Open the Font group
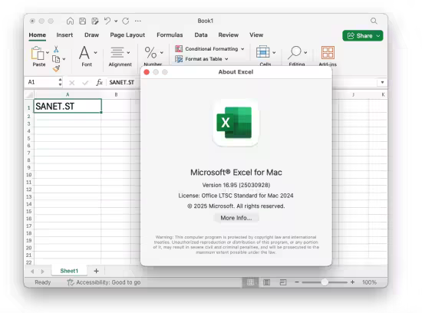422x313 pixels. click(x=87, y=56)
